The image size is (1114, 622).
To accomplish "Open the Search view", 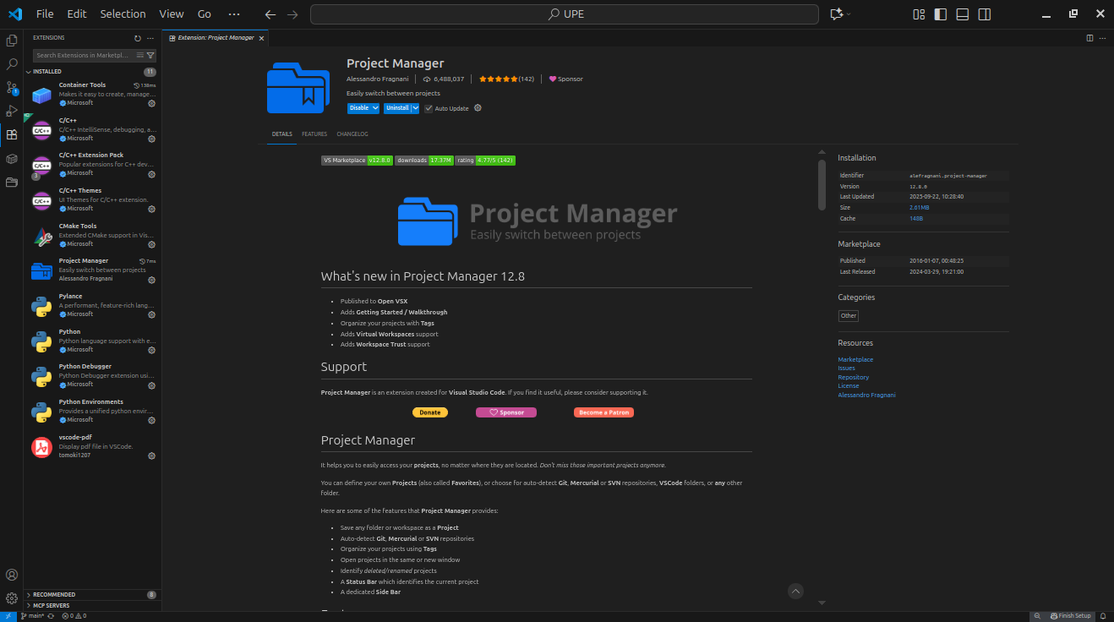I will click(x=11, y=63).
